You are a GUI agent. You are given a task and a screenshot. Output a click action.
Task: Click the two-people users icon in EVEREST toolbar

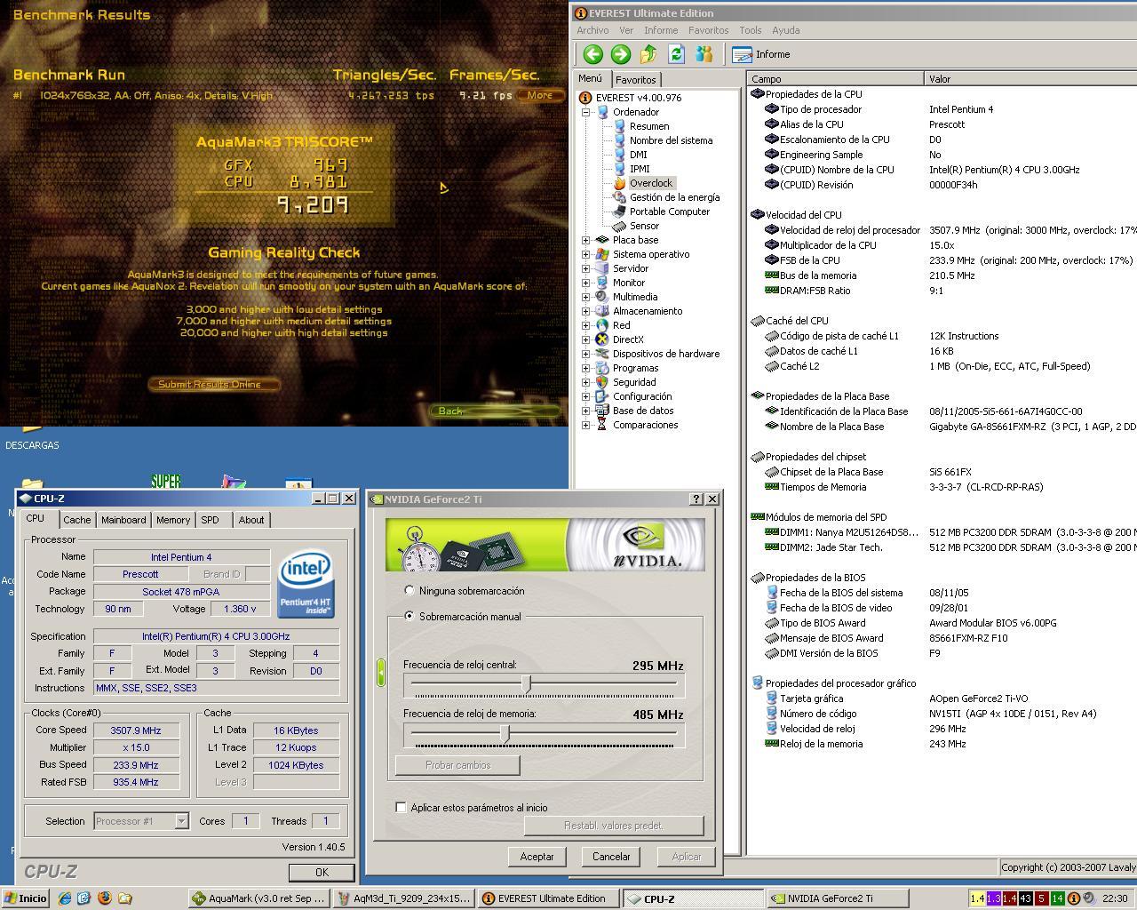tap(704, 54)
